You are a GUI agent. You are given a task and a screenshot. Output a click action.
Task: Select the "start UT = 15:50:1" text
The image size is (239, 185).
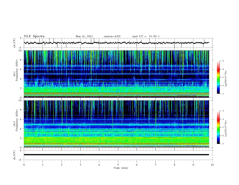pyautogui.click(x=146, y=36)
